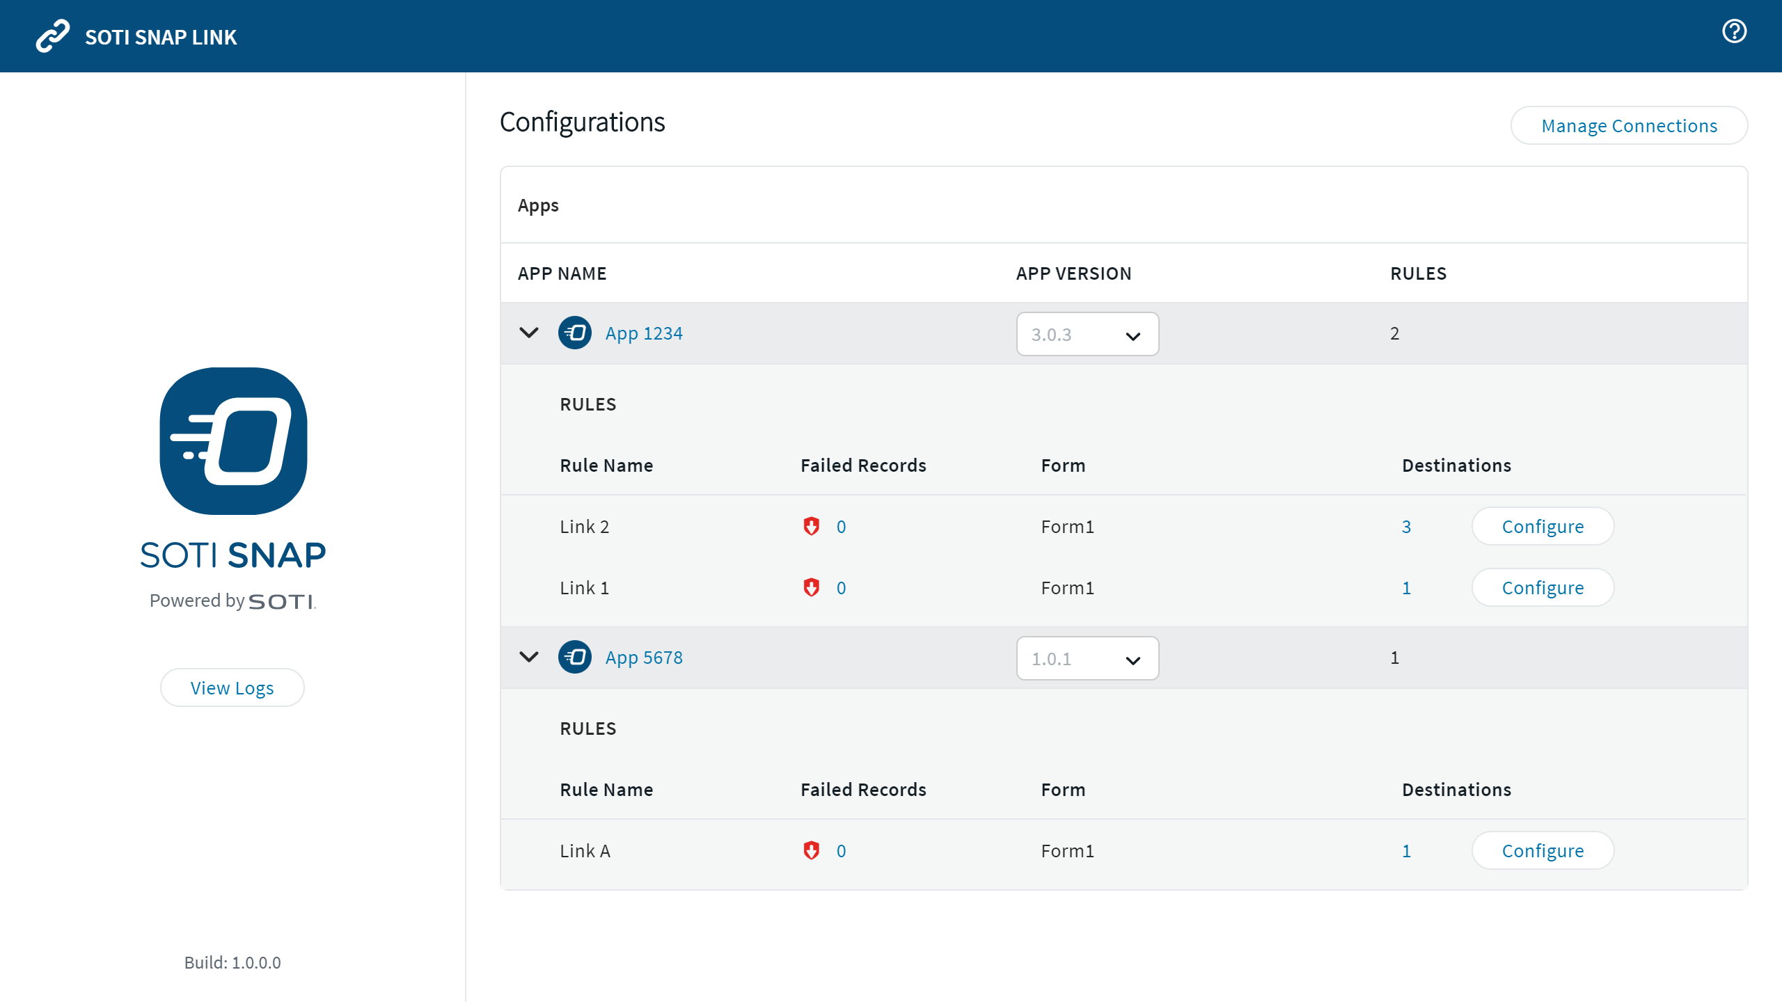Click the RULES column header
1782x1002 pixels.
[1418, 273]
